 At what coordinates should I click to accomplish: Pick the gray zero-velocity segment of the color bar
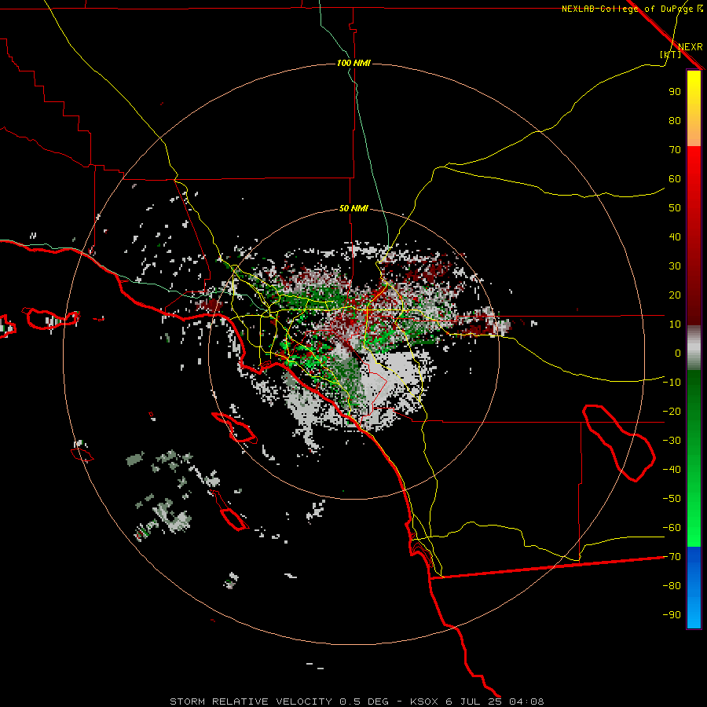click(x=694, y=347)
